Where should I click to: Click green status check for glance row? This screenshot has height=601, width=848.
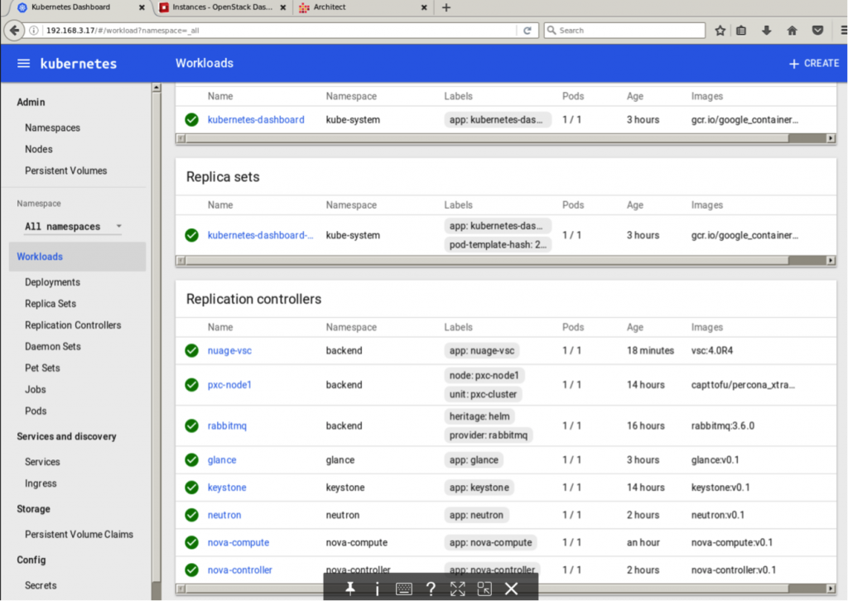191,460
